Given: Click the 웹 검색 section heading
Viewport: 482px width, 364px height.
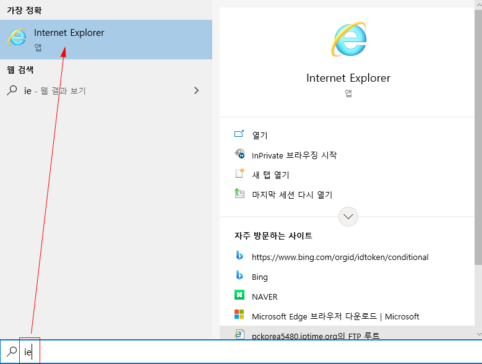Looking at the screenshot, I should pyautogui.click(x=20, y=70).
